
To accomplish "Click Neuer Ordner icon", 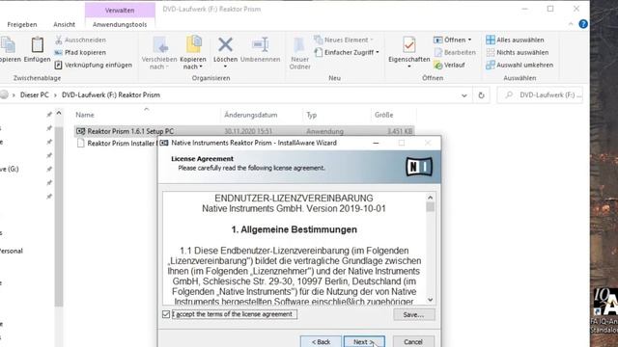I will (299, 45).
